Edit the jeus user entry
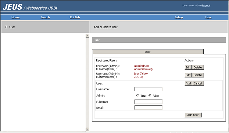 point(188,75)
